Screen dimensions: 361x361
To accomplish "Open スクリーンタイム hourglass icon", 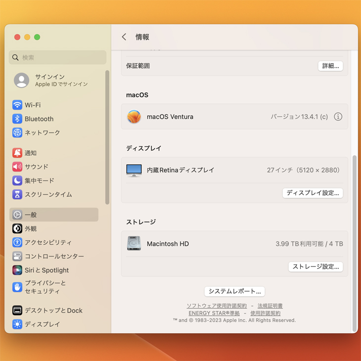I will coord(17,194).
